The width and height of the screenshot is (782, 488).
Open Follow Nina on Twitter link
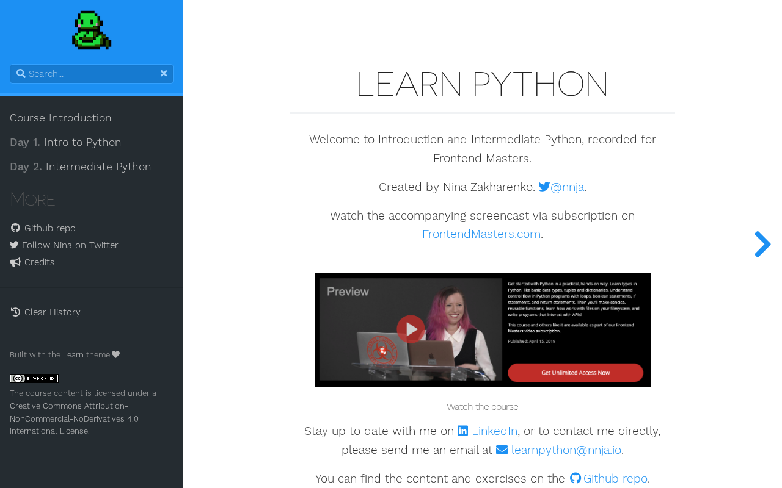click(64, 245)
